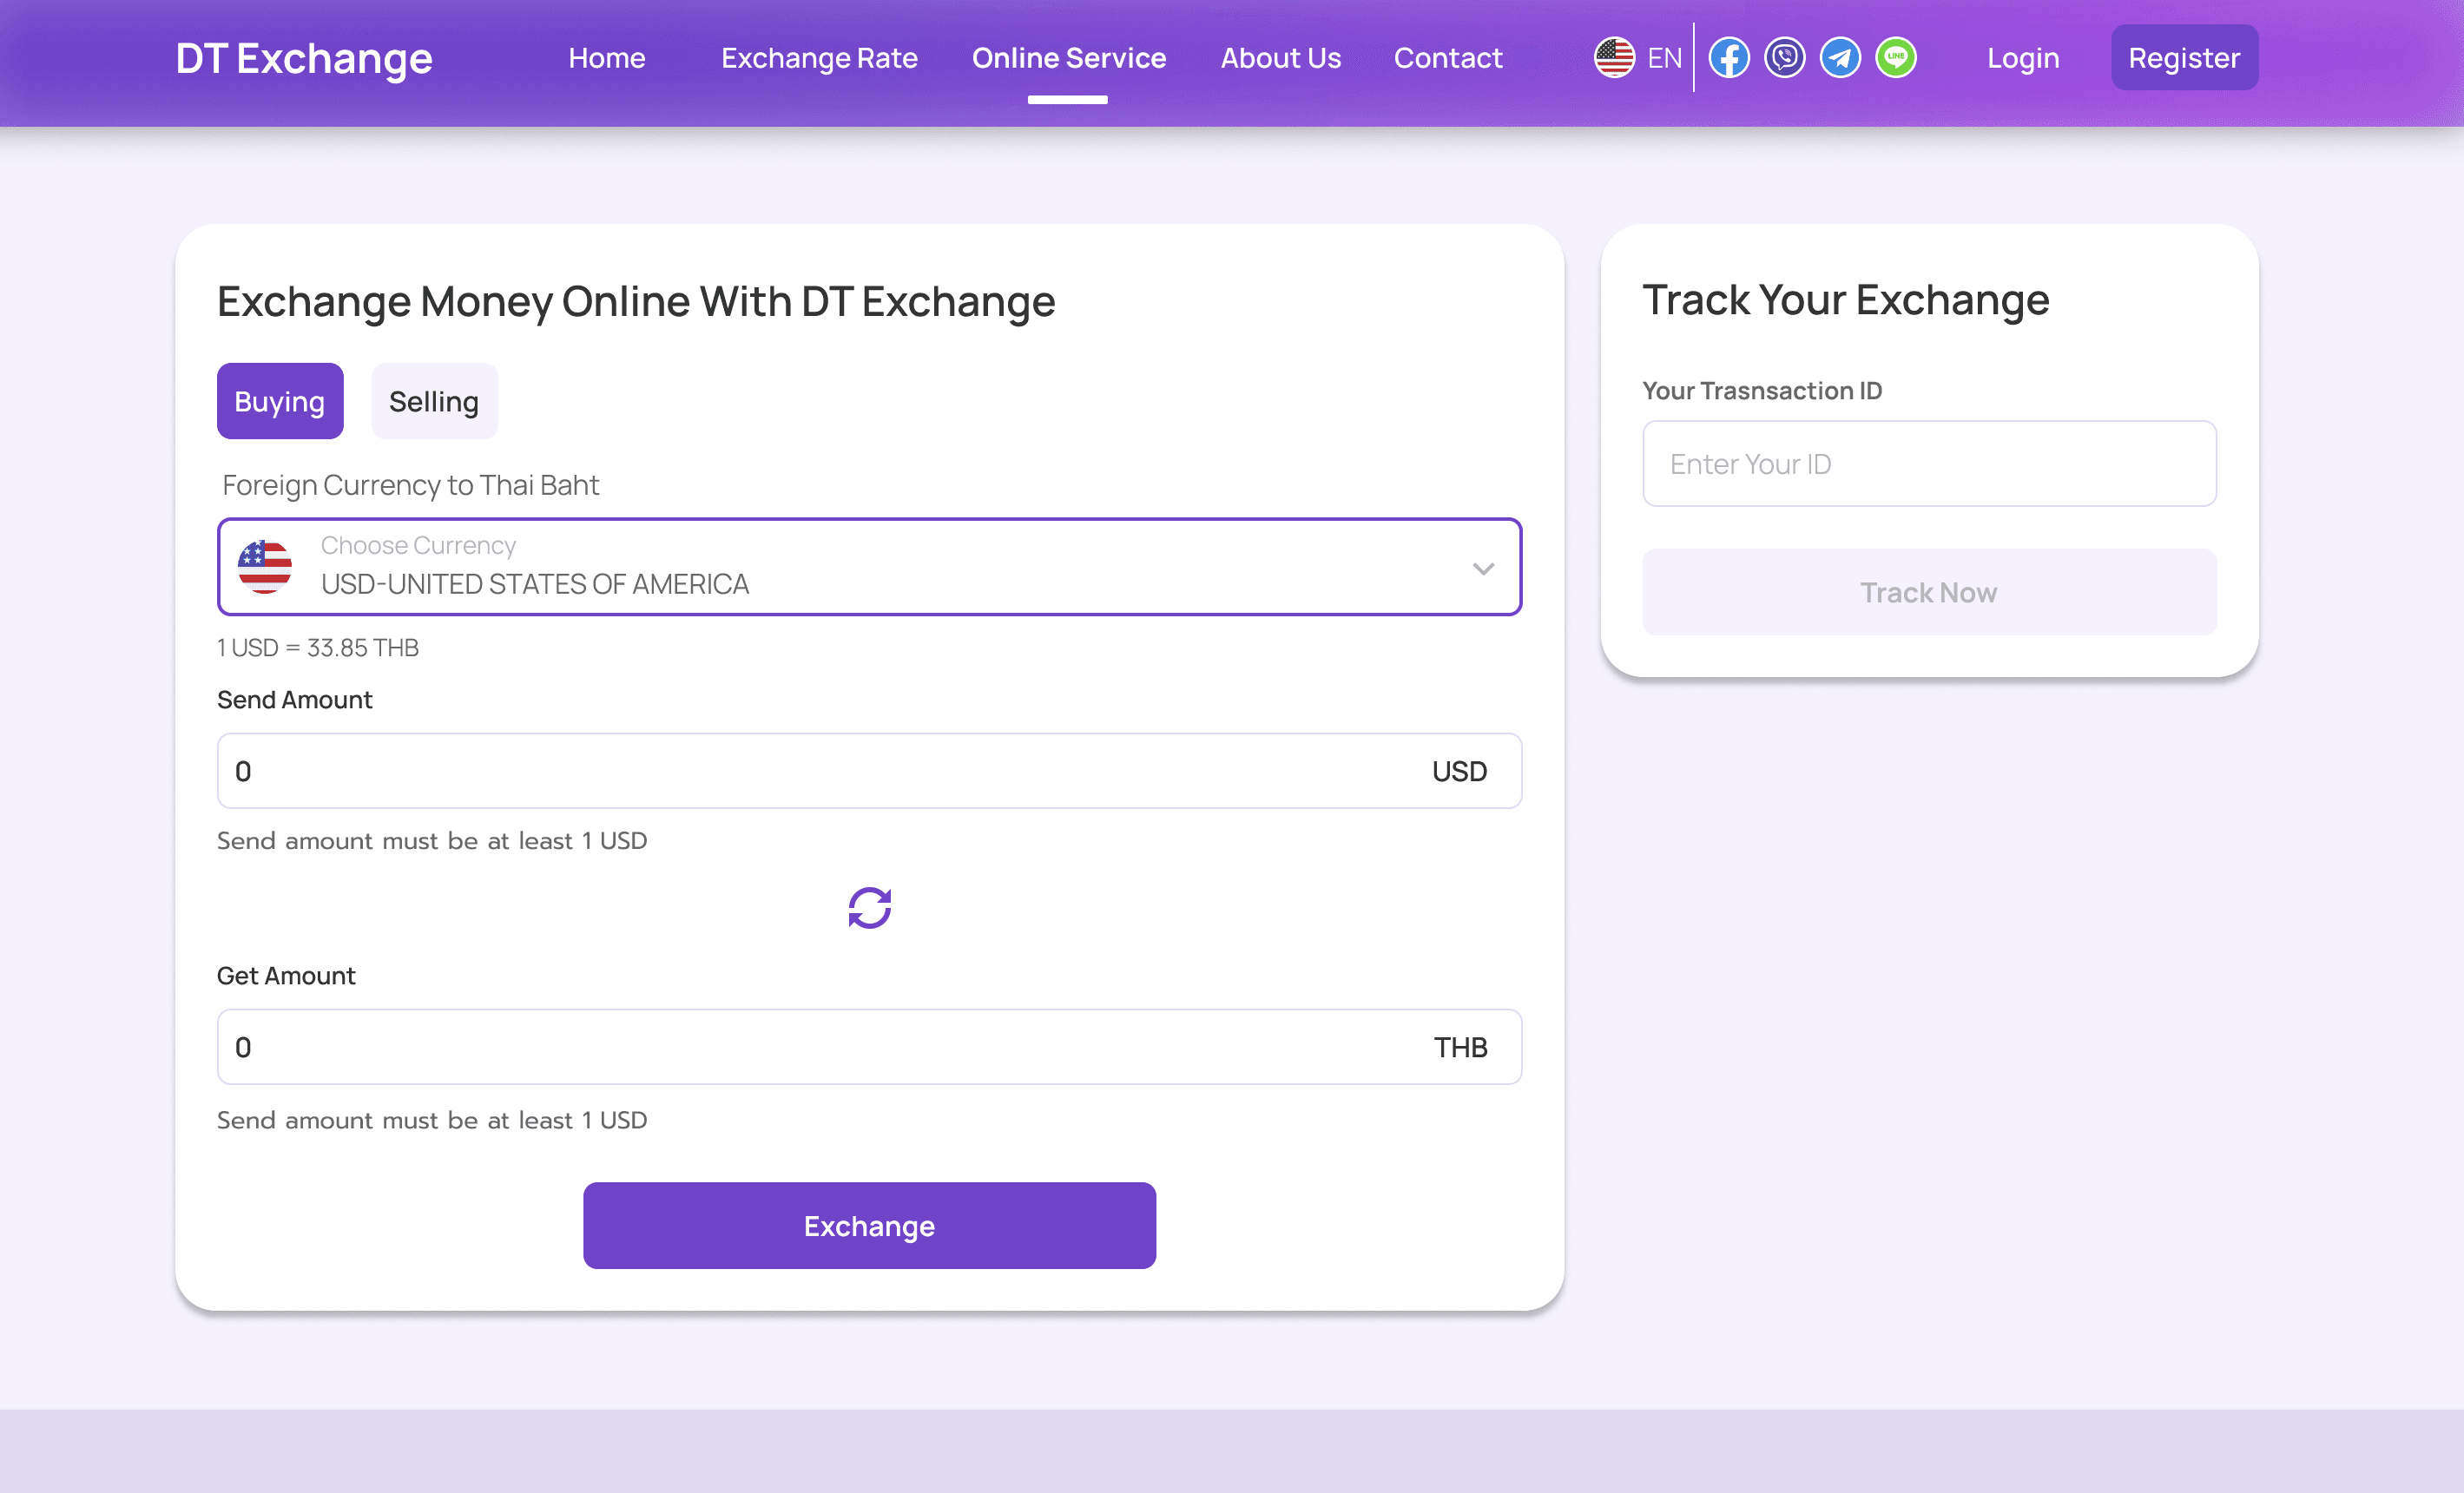The height and width of the screenshot is (1493, 2464).
Task: Click the swap currencies refresh icon
Action: pos(869,908)
